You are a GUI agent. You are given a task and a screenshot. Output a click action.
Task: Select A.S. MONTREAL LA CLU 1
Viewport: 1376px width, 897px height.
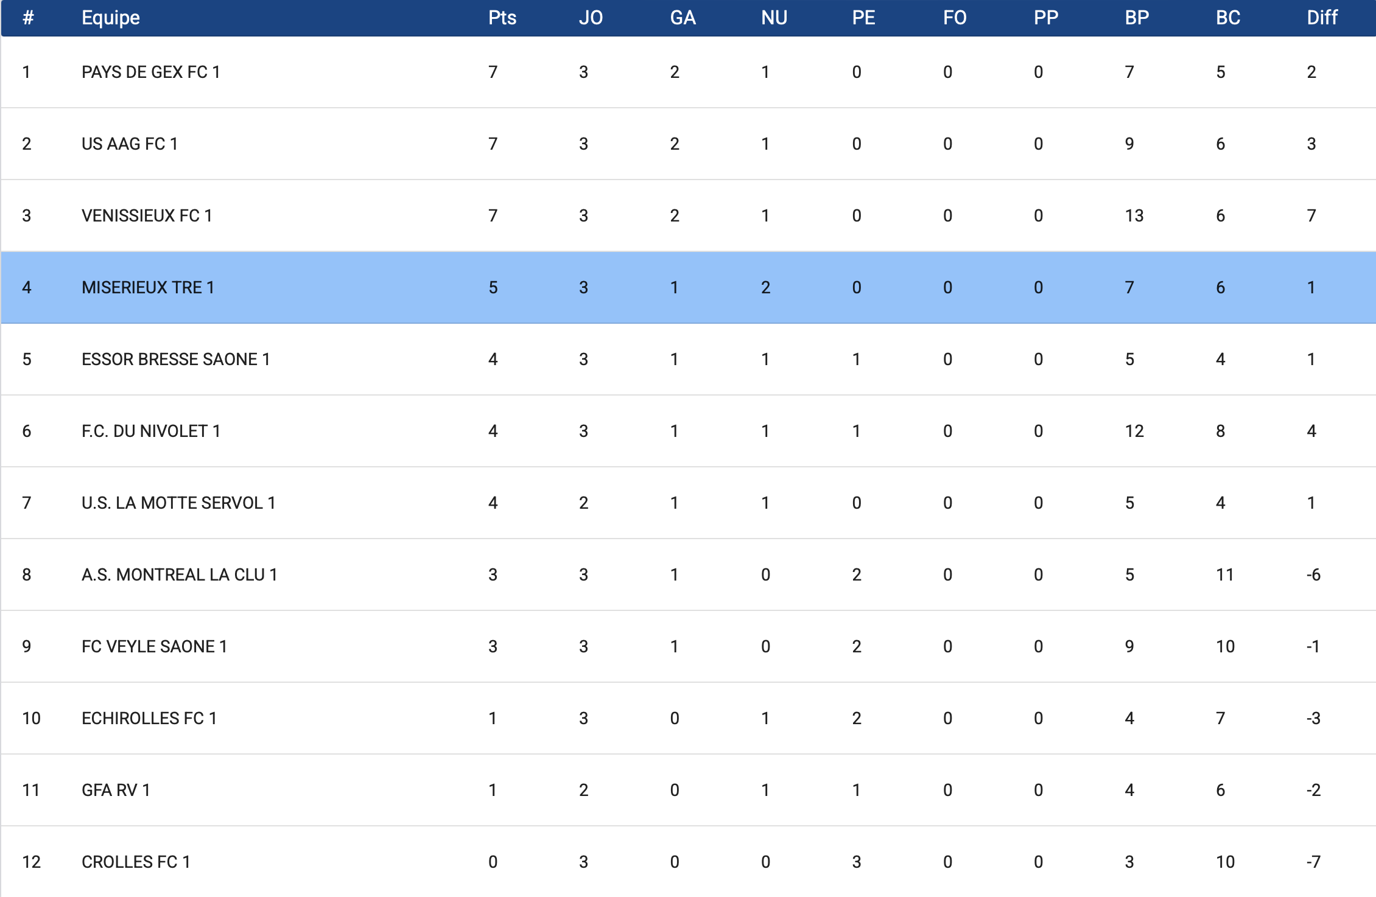point(179,575)
